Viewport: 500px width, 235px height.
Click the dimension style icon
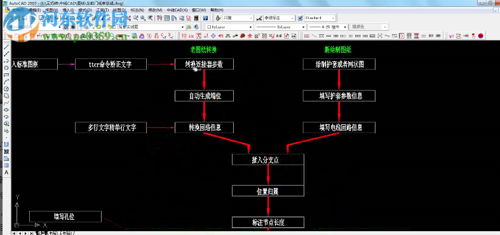tap(259, 18)
